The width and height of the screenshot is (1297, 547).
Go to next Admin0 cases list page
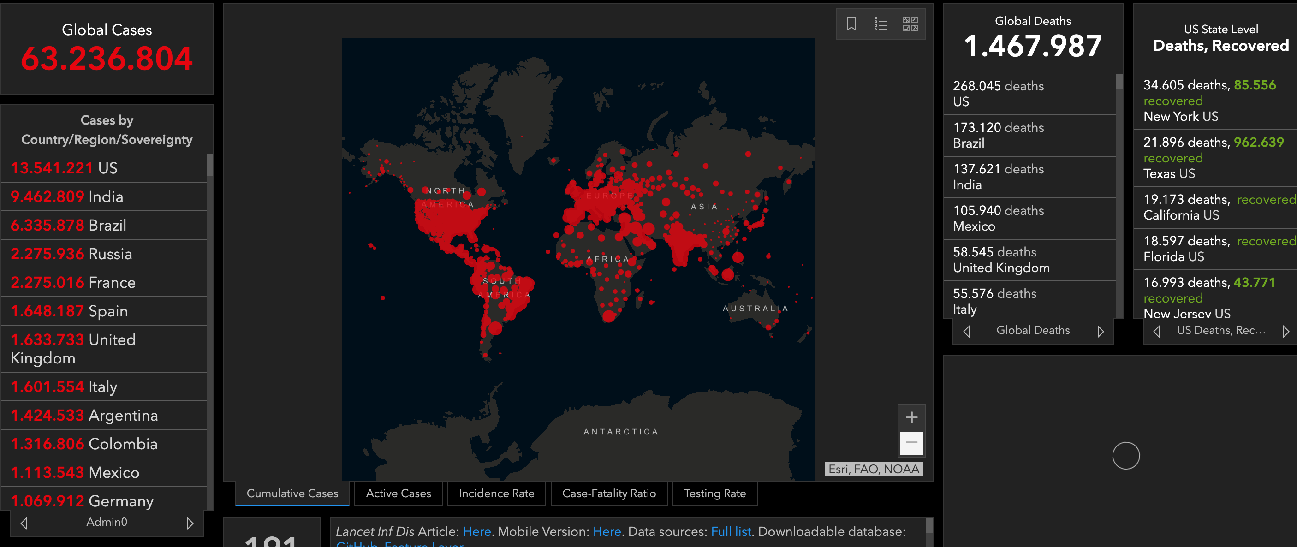190,523
